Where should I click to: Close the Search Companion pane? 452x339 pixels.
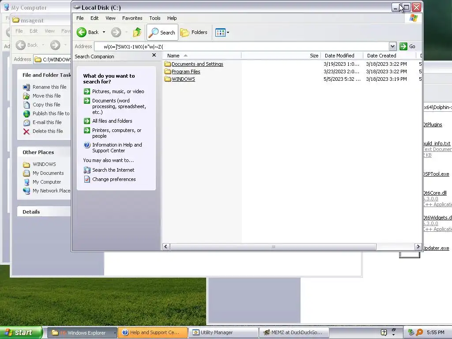pyautogui.click(x=154, y=55)
